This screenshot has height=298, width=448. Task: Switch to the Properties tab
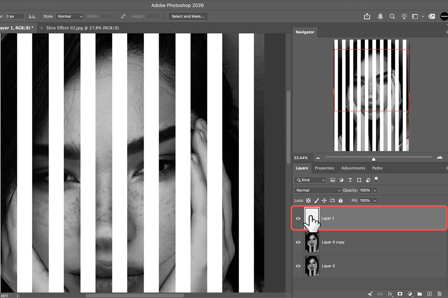(x=324, y=168)
